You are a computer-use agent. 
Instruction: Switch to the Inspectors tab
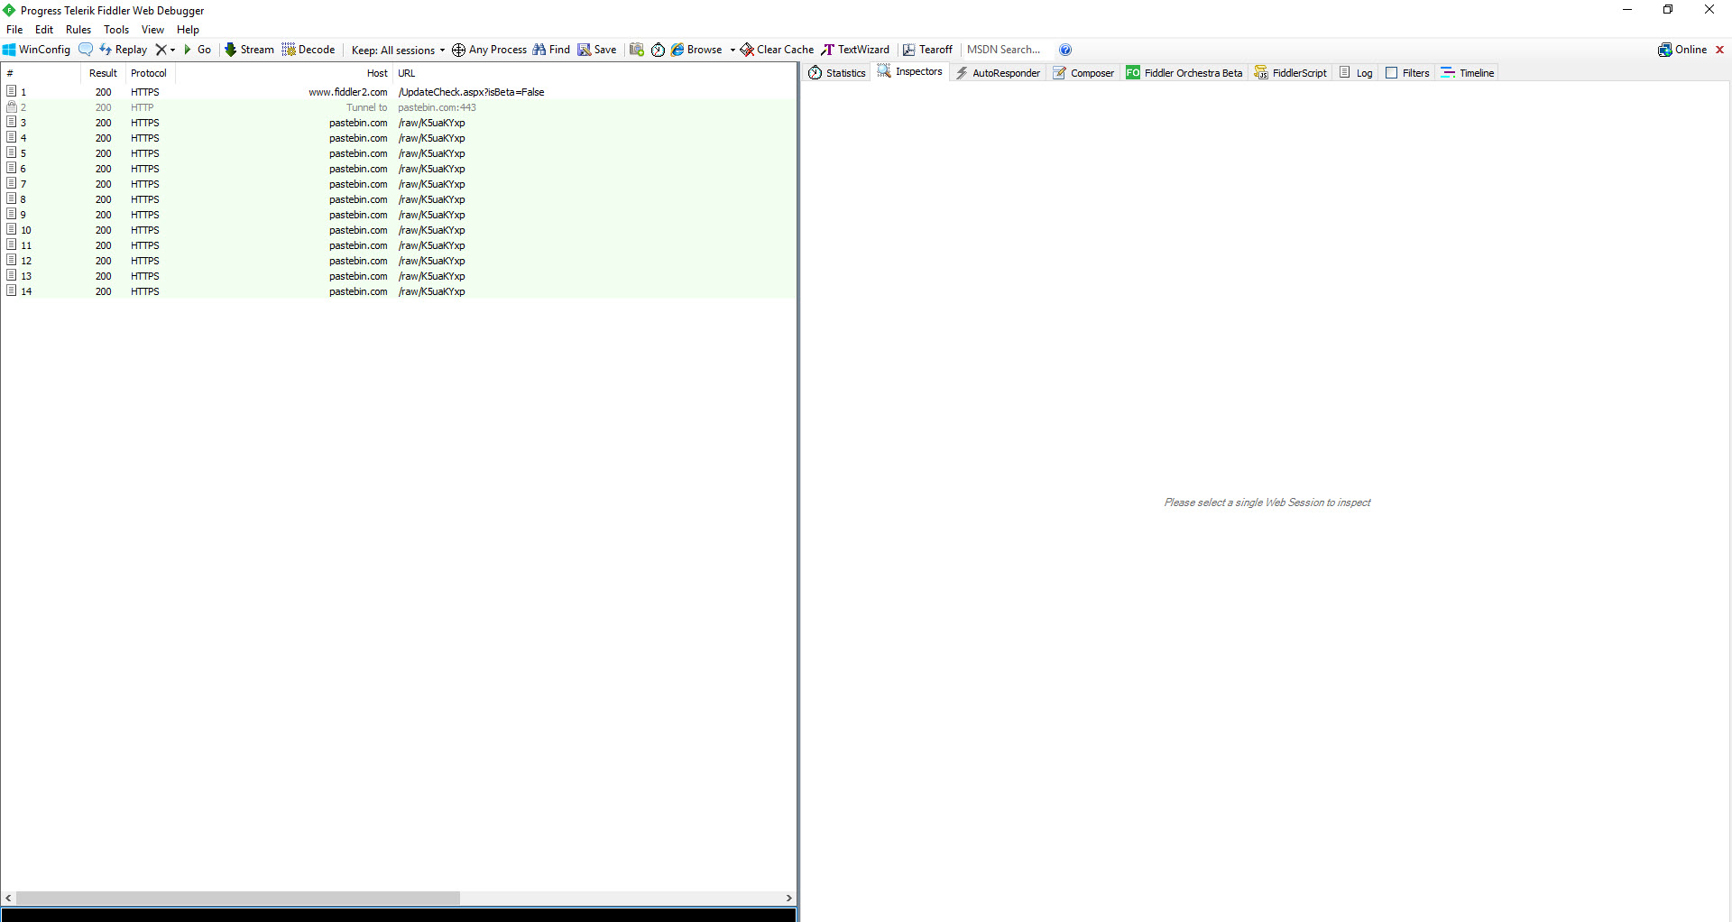point(910,72)
